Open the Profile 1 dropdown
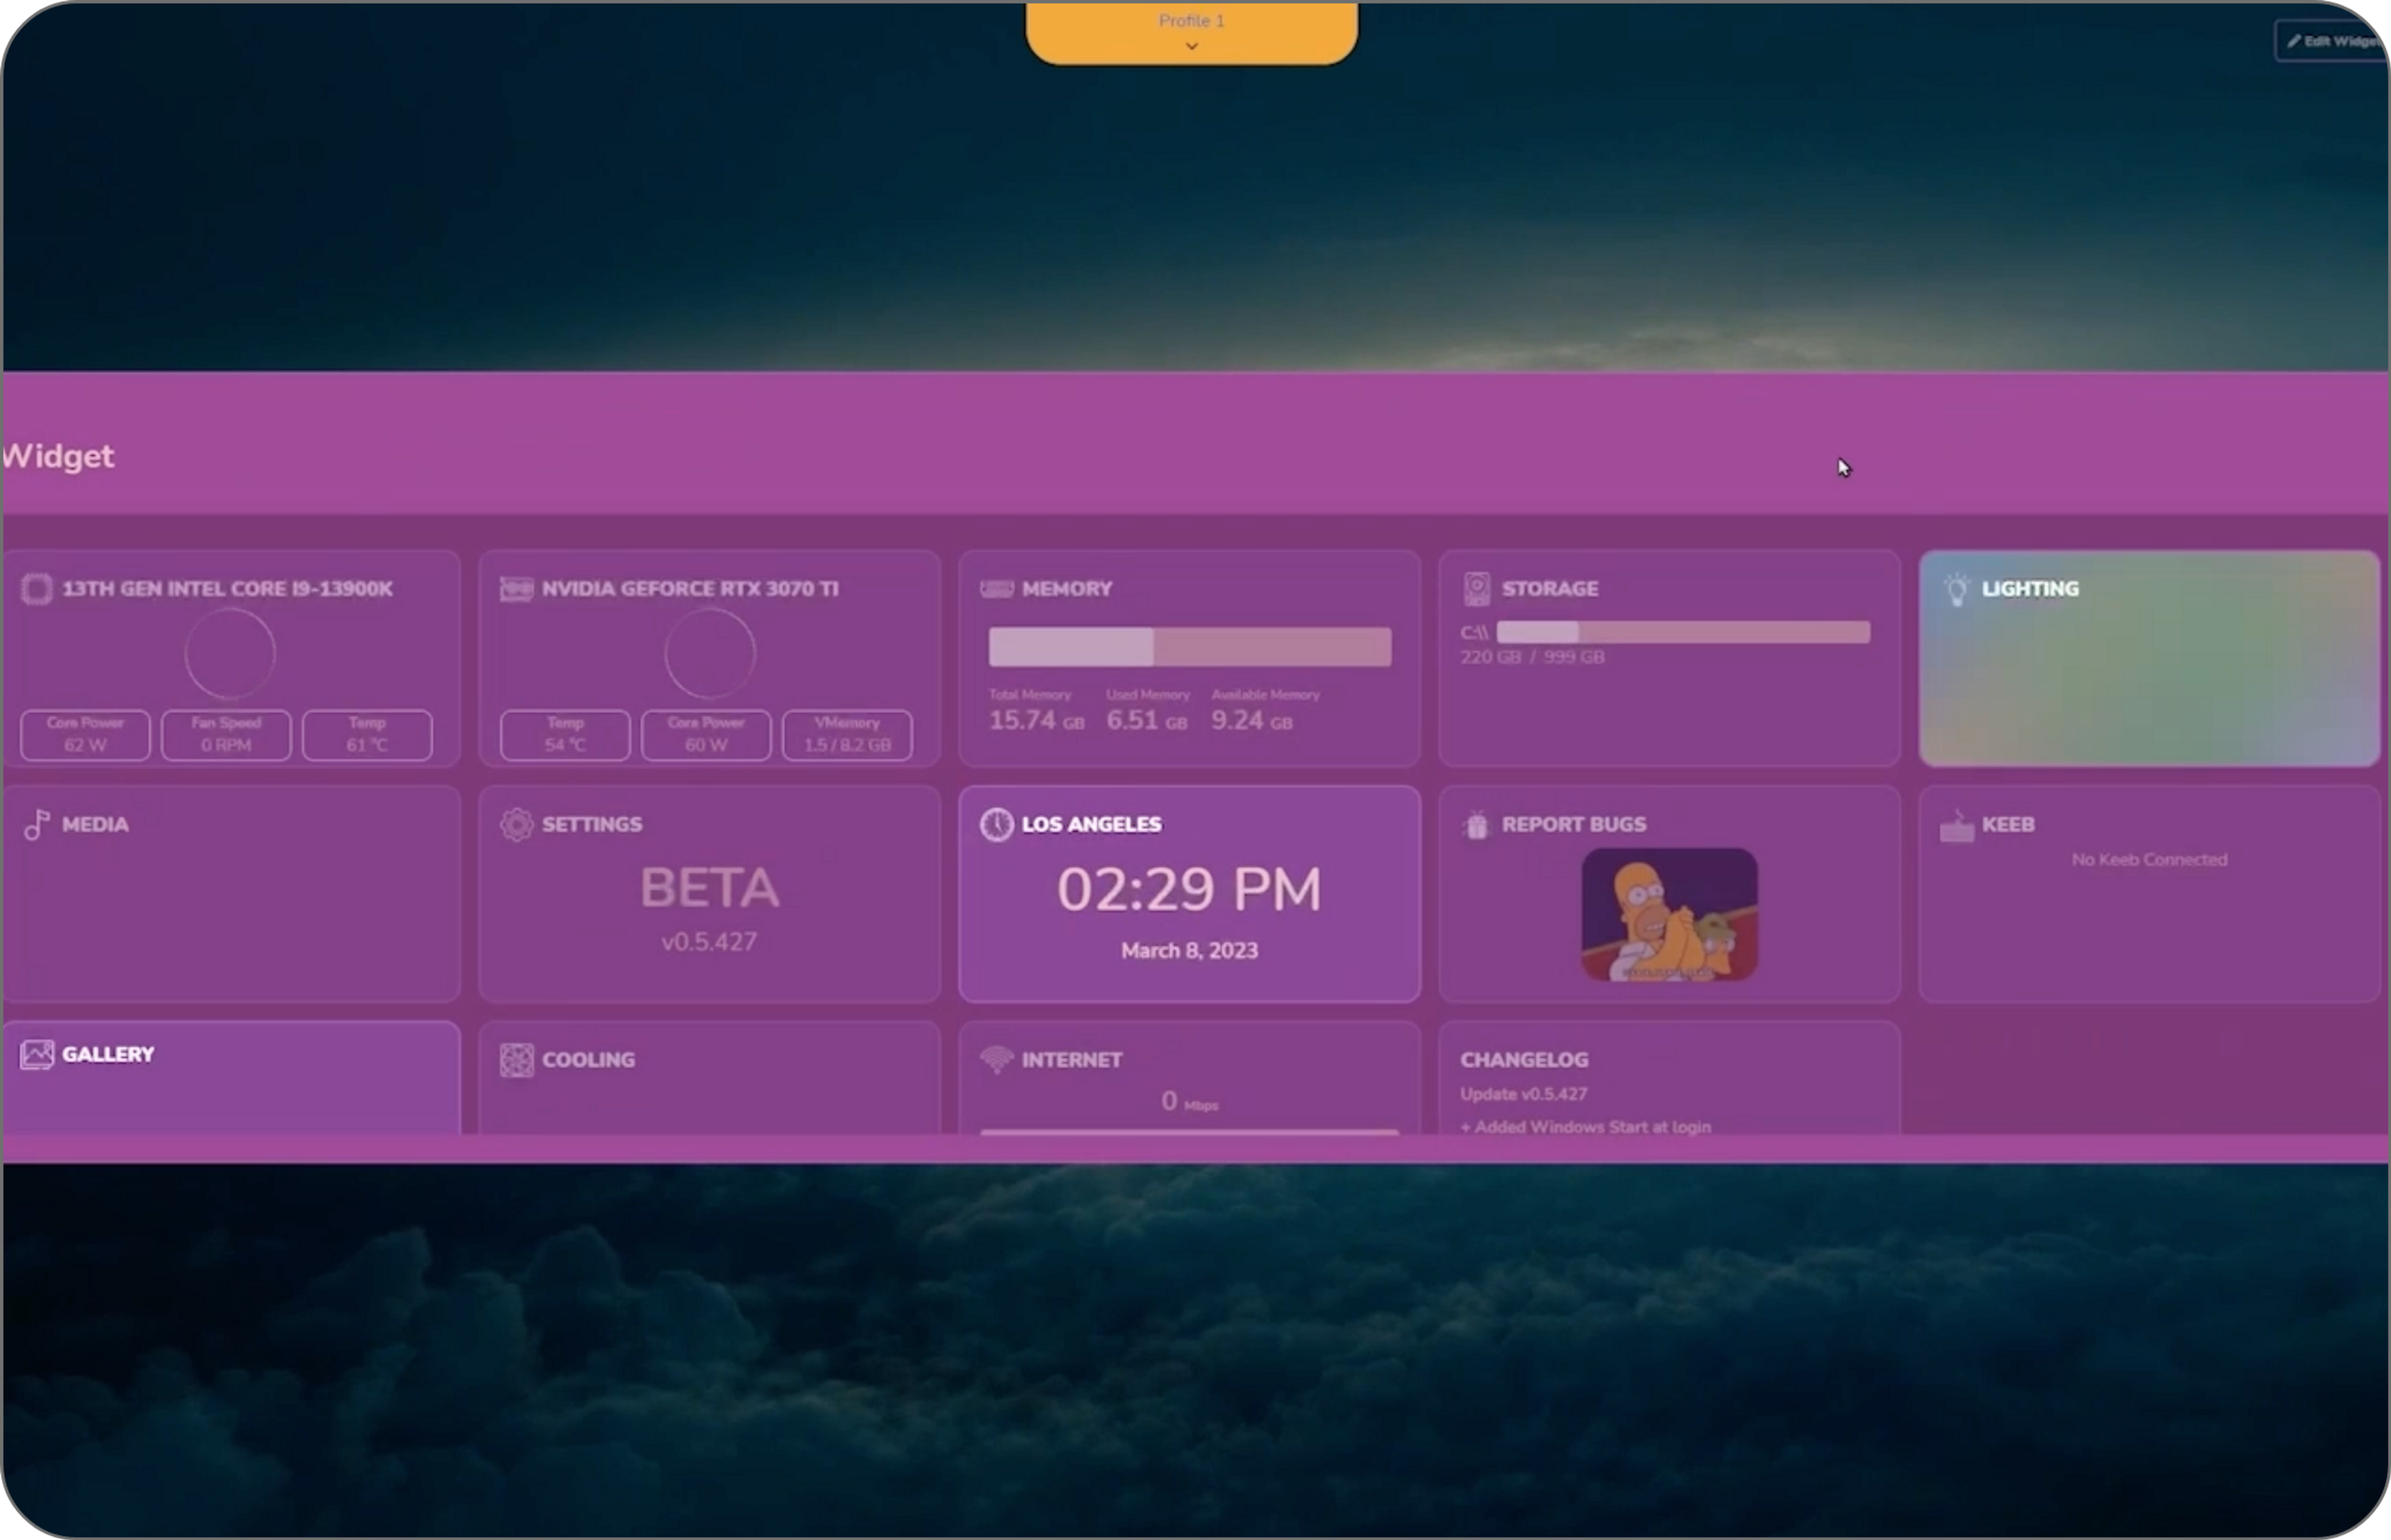The height and width of the screenshot is (1540, 2391). pyautogui.click(x=1191, y=32)
